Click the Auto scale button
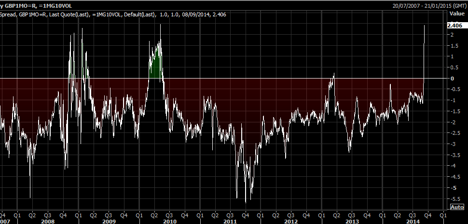Viewport: 468px width, 224px height. click(457, 207)
